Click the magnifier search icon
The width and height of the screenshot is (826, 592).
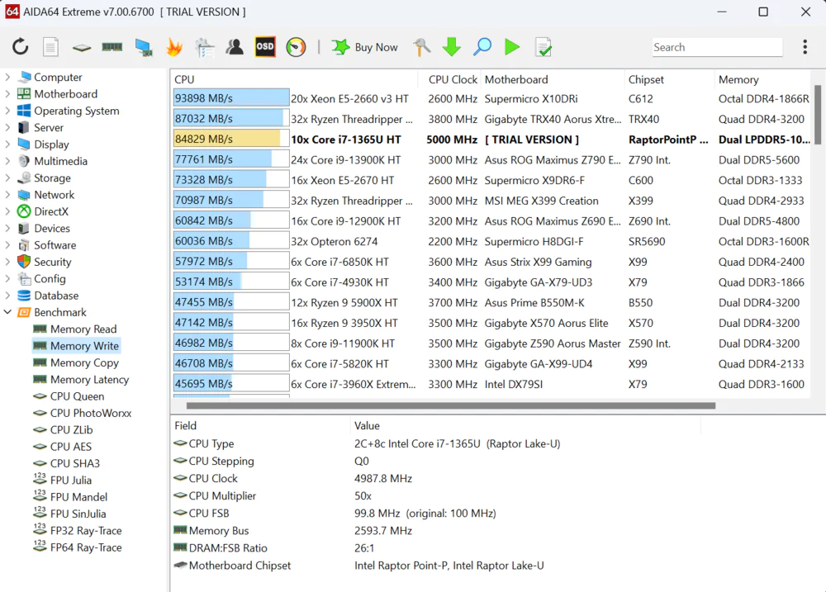[x=482, y=47]
